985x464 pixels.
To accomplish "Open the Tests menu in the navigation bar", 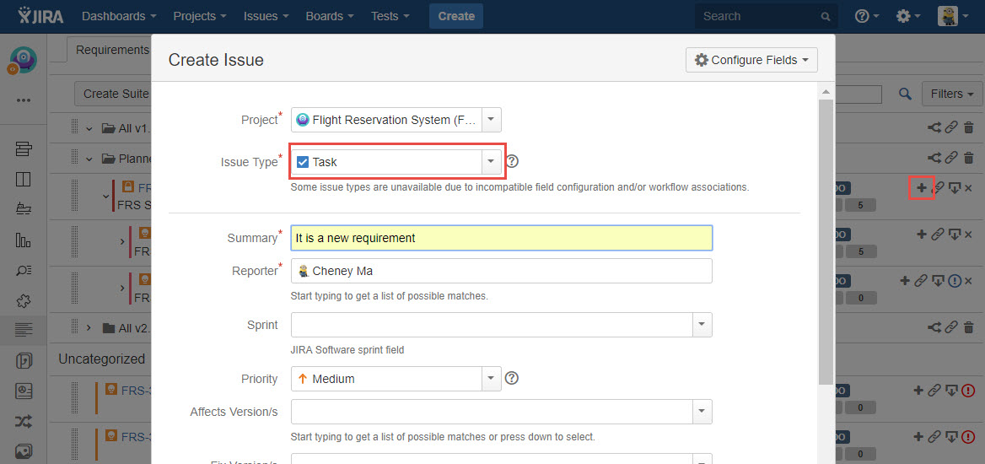I will point(390,16).
